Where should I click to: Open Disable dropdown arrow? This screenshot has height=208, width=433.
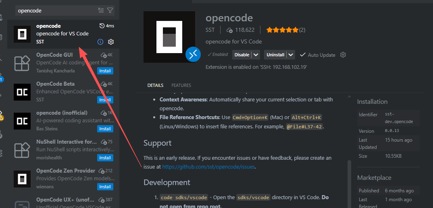pyautogui.click(x=256, y=55)
